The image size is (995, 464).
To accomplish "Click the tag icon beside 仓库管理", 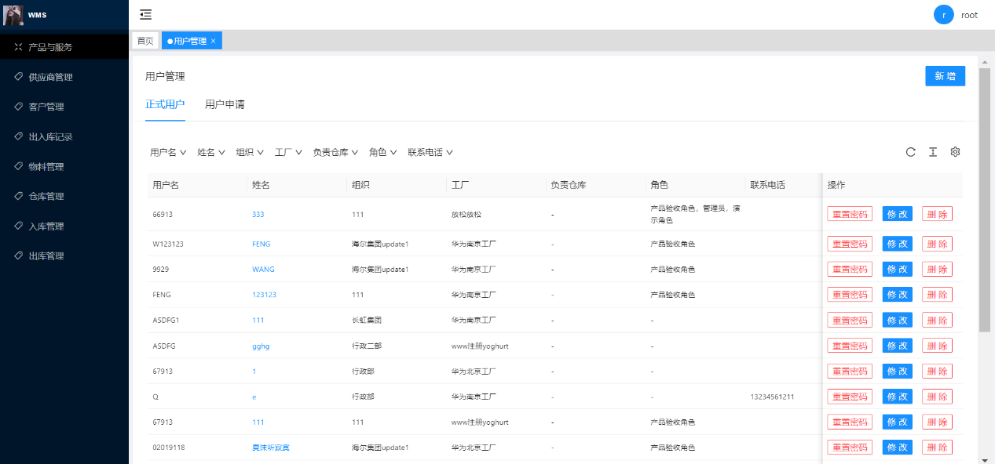I will [18, 196].
